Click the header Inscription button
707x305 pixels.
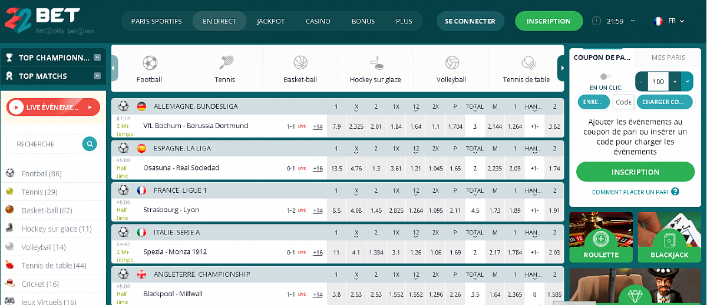(549, 21)
